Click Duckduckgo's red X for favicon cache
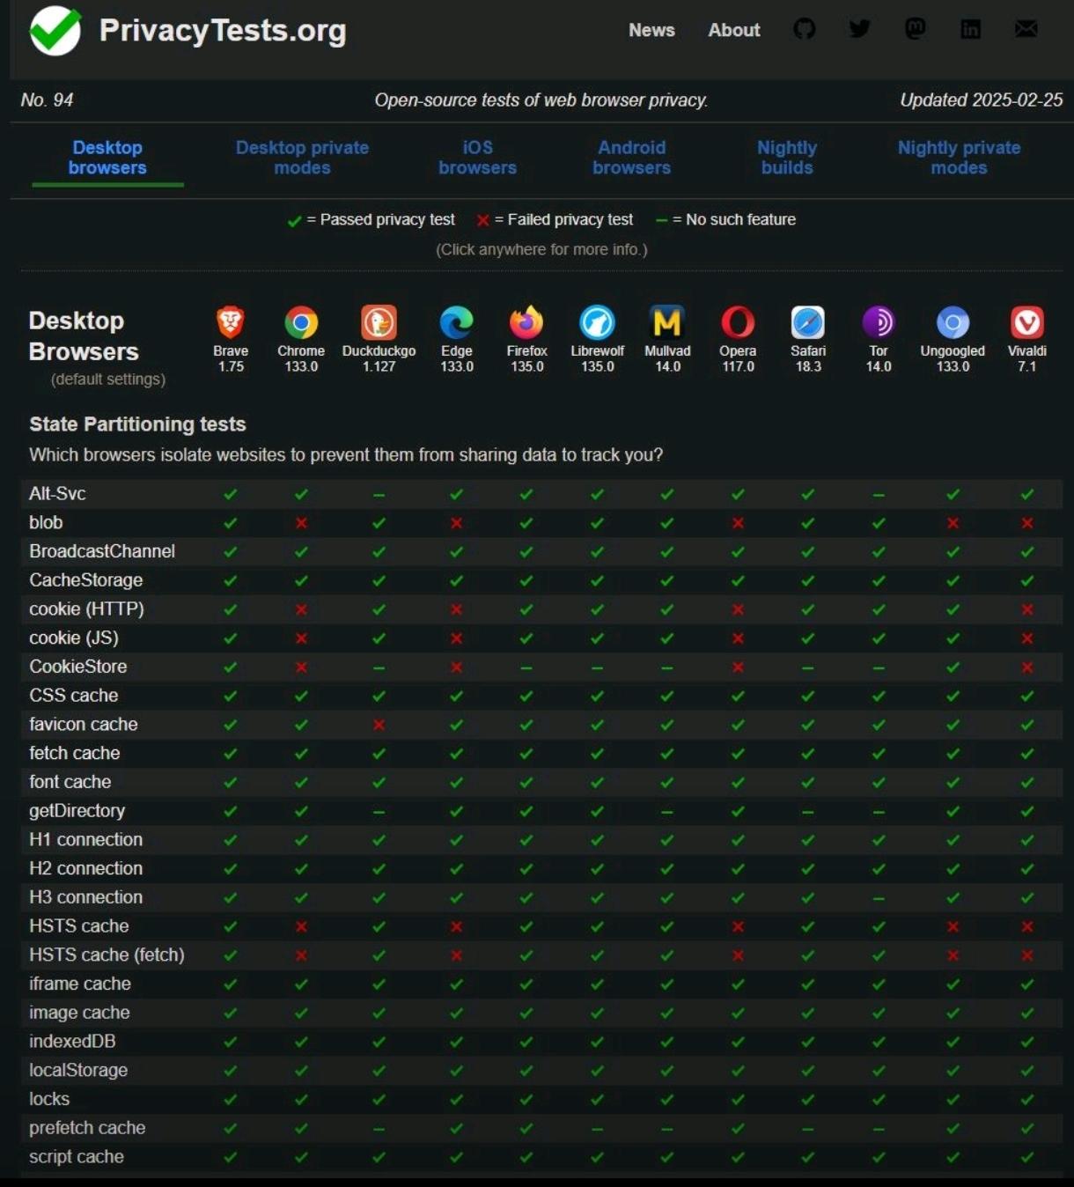This screenshot has height=1187, width=1074. [x=379, y=725]
